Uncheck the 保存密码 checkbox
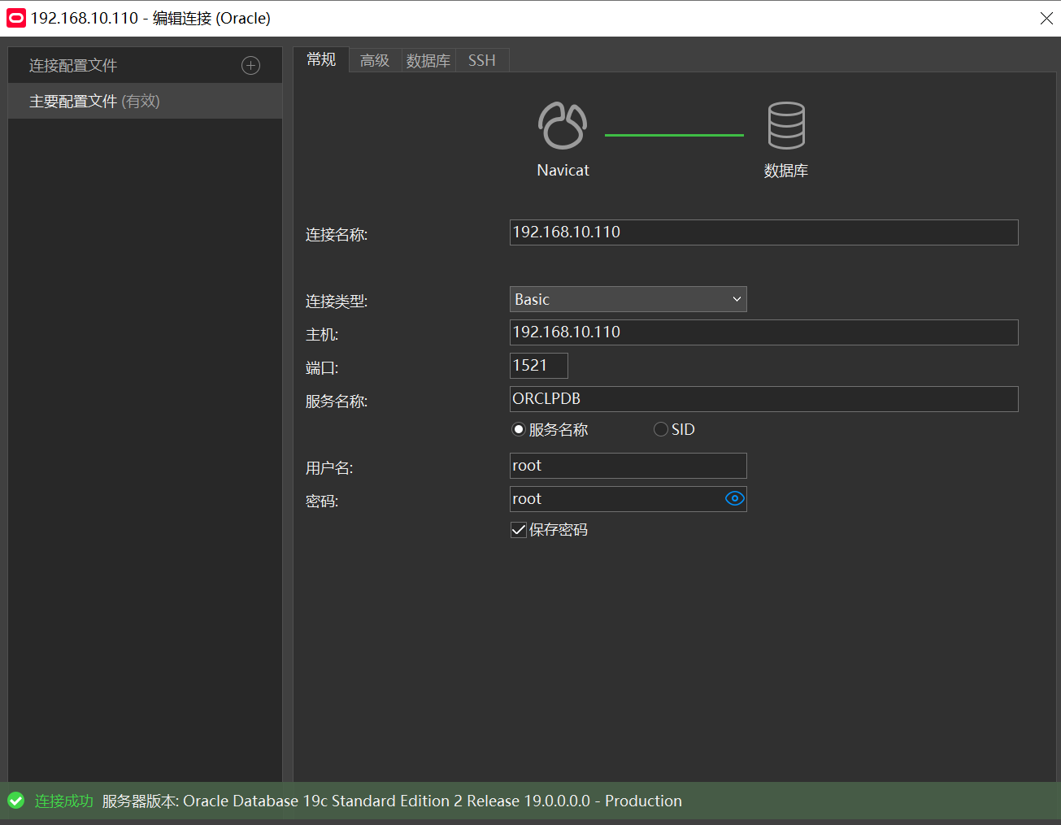This screenshot has height=825, width=1061. pos(518,530)
